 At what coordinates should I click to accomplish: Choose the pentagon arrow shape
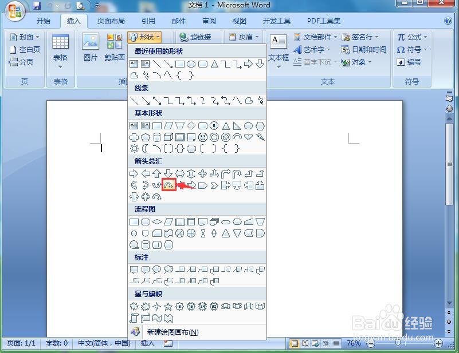[x=203, y=185]
